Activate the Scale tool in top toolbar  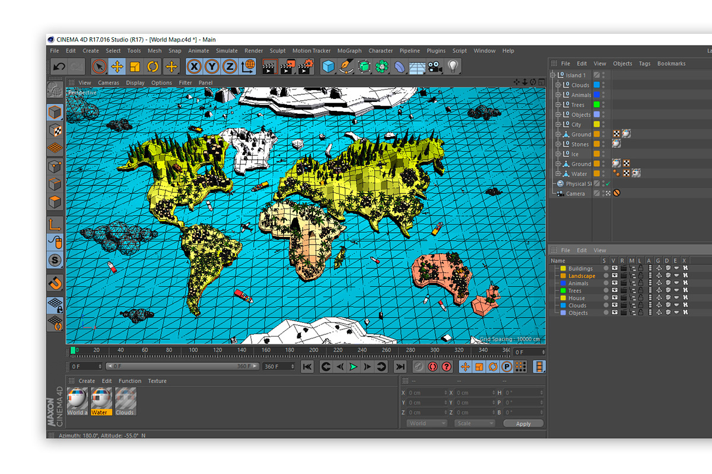(135, 66)
